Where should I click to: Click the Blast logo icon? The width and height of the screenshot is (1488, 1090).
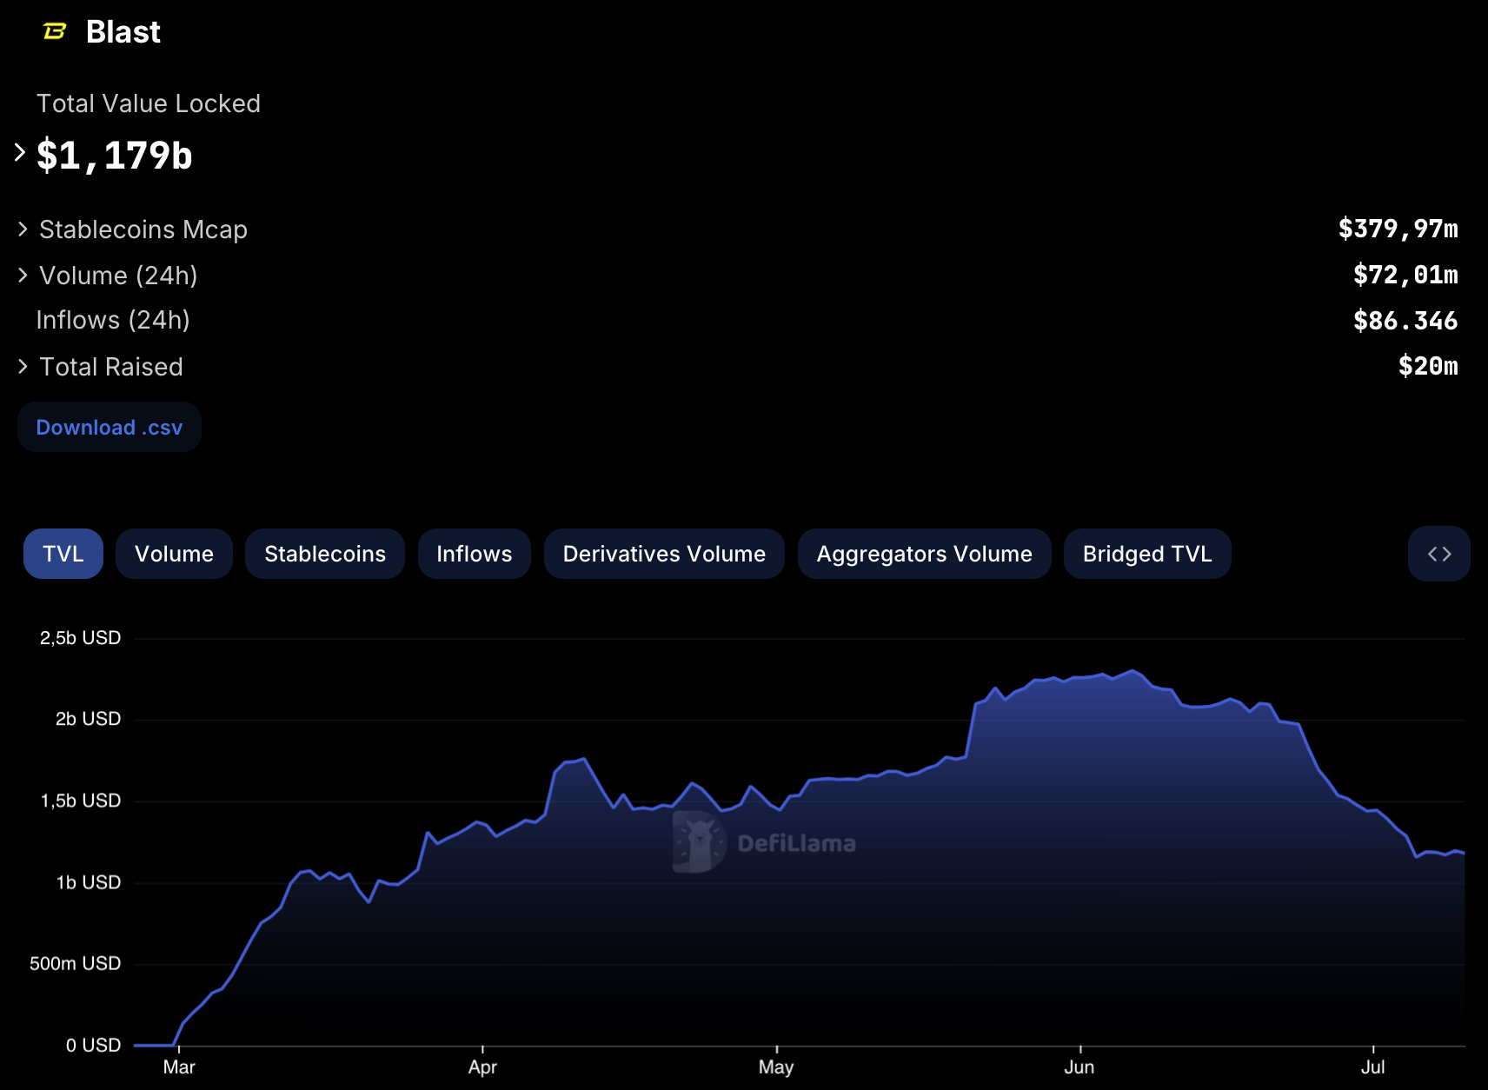(x=55, y=32)
